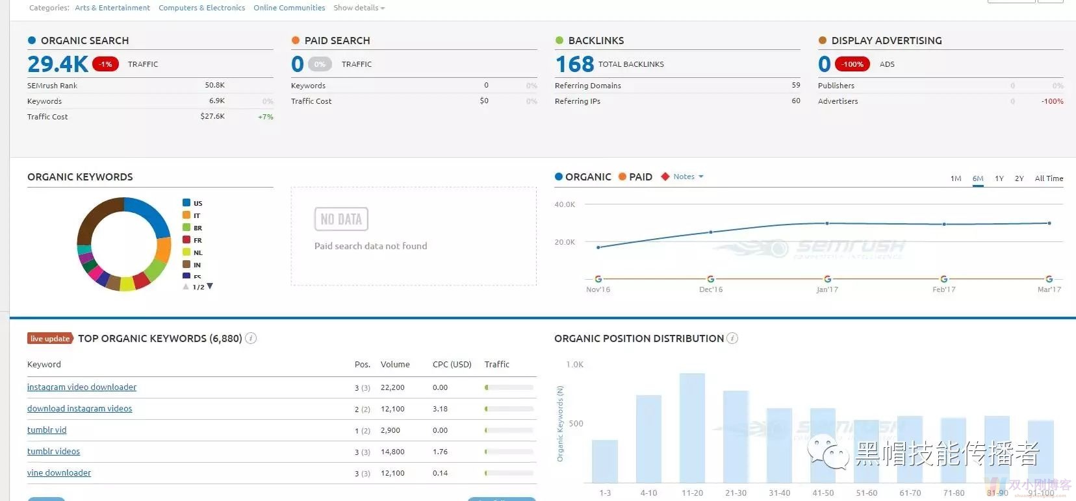
Task: Click the Referring Domains value 59
Action: pos(796,85)
